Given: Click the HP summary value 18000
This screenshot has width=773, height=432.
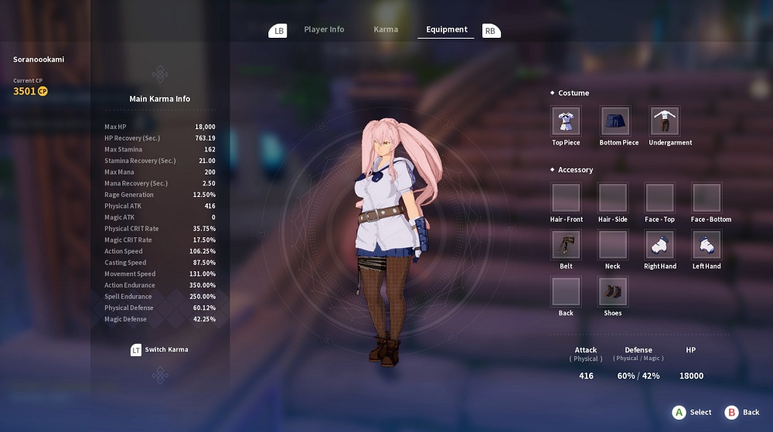Looking at the screenshot, I should pyautogui.click(x=691, y=376).
